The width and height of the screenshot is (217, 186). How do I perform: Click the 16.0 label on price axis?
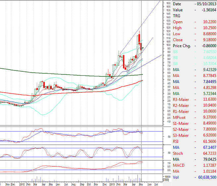click(168, 3)
